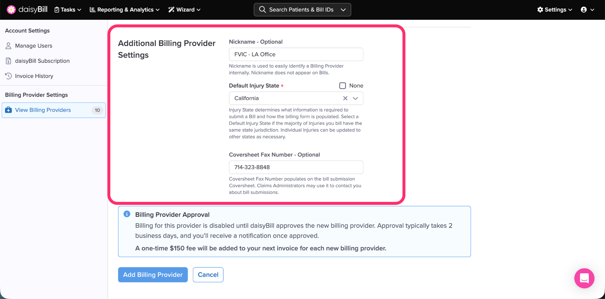This screenshot has width=605, height=299.
Task: Open the Reporting & Analytics menu
Action: point(124,10)
